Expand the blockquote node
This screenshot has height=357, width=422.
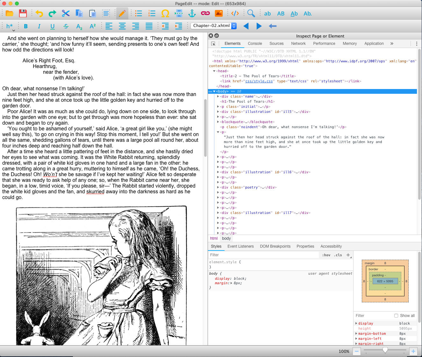(x=218, y=122)
